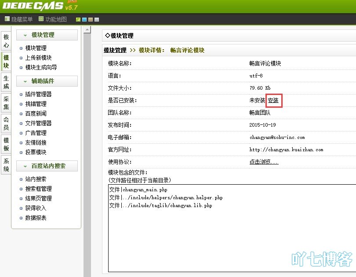Open 上传新模块 in the sidebar

coord(38,58)
